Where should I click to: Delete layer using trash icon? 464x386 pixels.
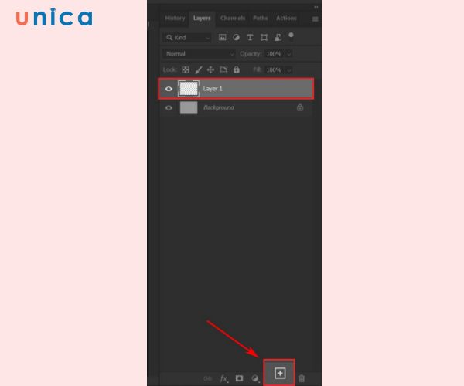pos(302,378)
